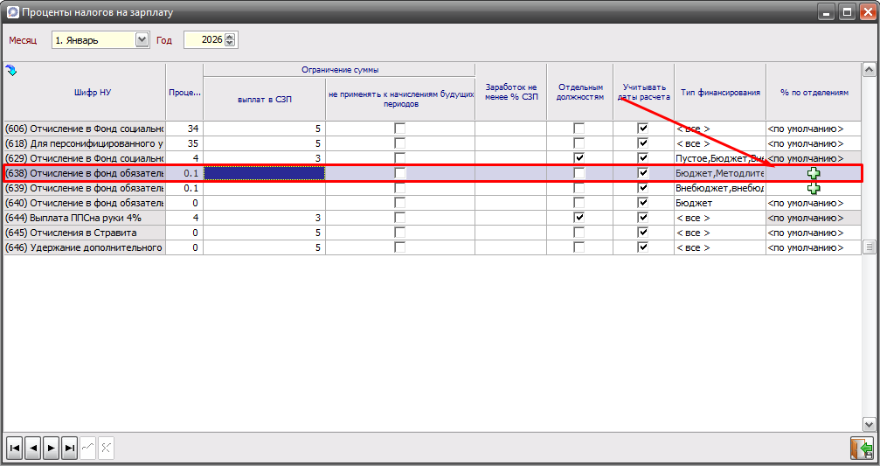Increase the year using spinner up arrow
The height and width of the screenshot is (466, 880).
point(230,37)
